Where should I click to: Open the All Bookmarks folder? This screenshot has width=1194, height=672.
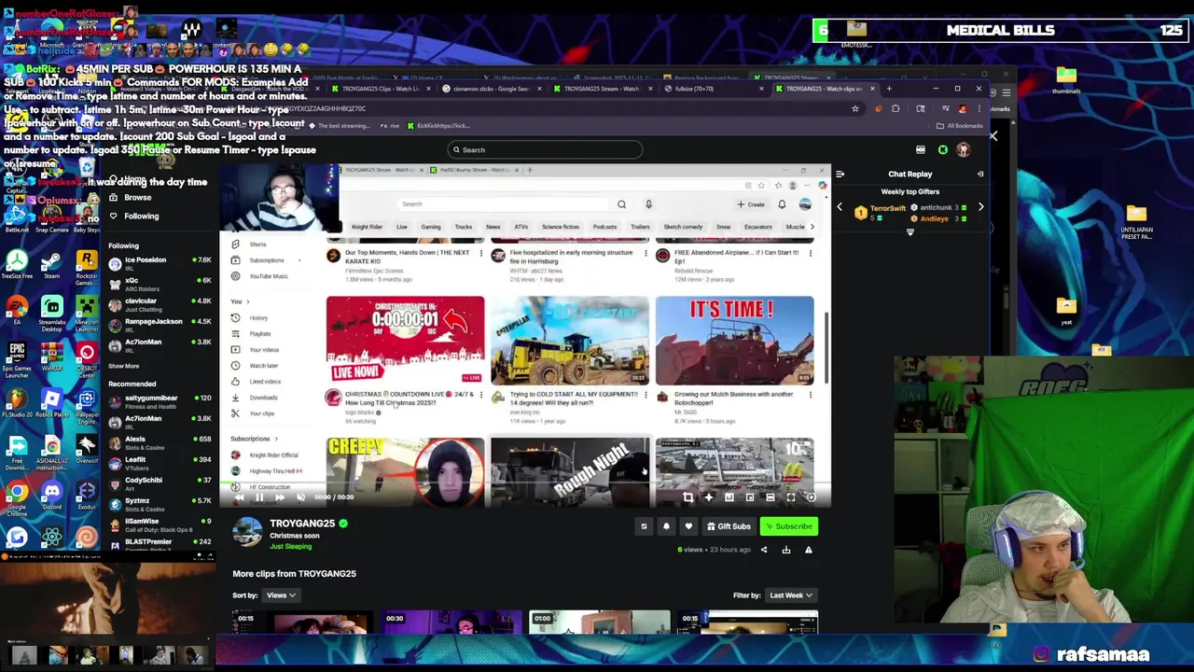click(x=961, y=125)
